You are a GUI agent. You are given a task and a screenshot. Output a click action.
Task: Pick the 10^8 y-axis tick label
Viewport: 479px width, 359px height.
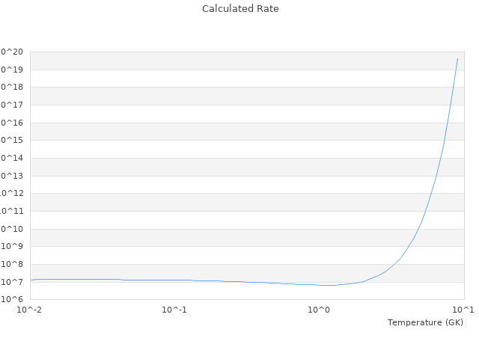13,264
